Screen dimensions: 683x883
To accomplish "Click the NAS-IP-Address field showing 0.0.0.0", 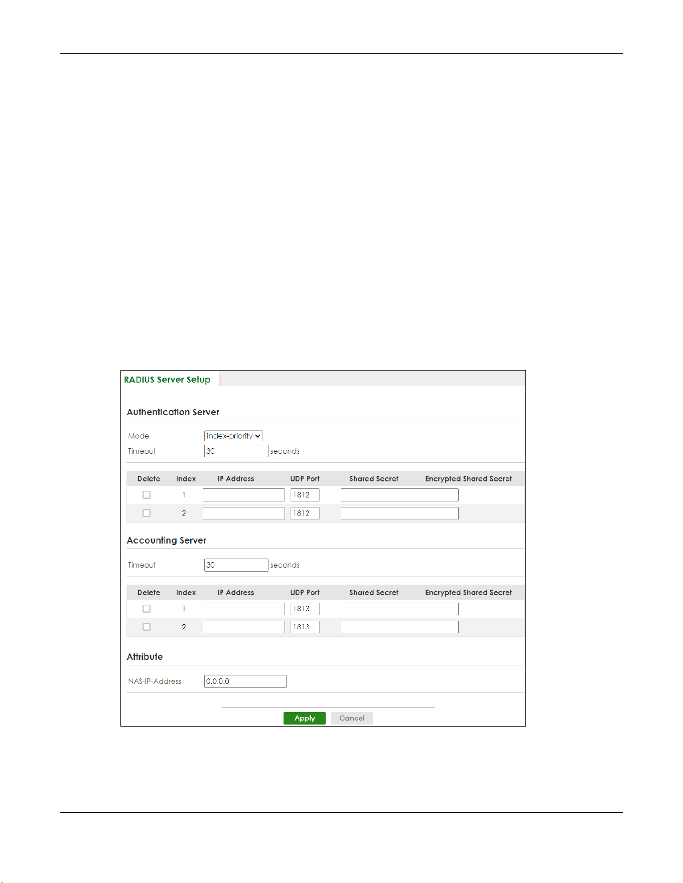I will coord(245,681).
